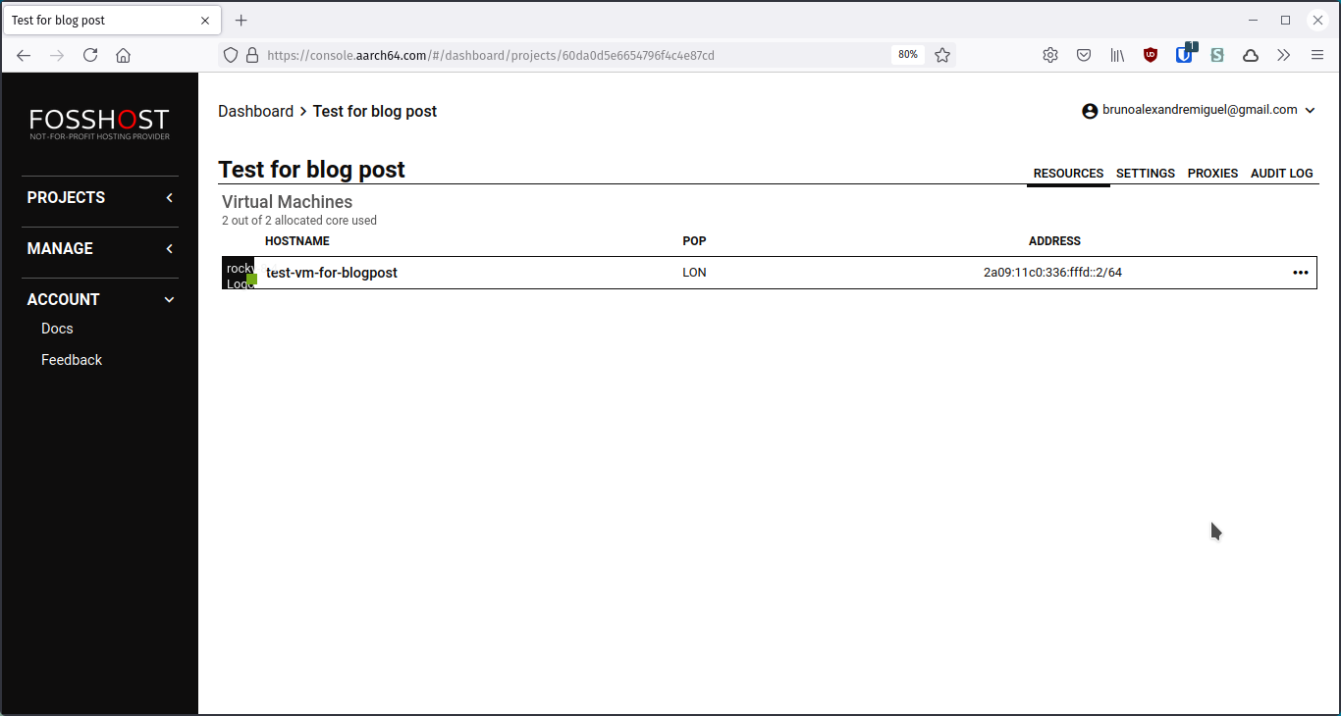Image resolution: width=1341 pixels, height=716 pixels.
Task: Bookmark this page with the star
Action: 942,55
